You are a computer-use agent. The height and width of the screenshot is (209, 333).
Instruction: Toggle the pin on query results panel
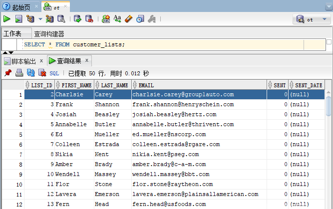click(7, 73)
